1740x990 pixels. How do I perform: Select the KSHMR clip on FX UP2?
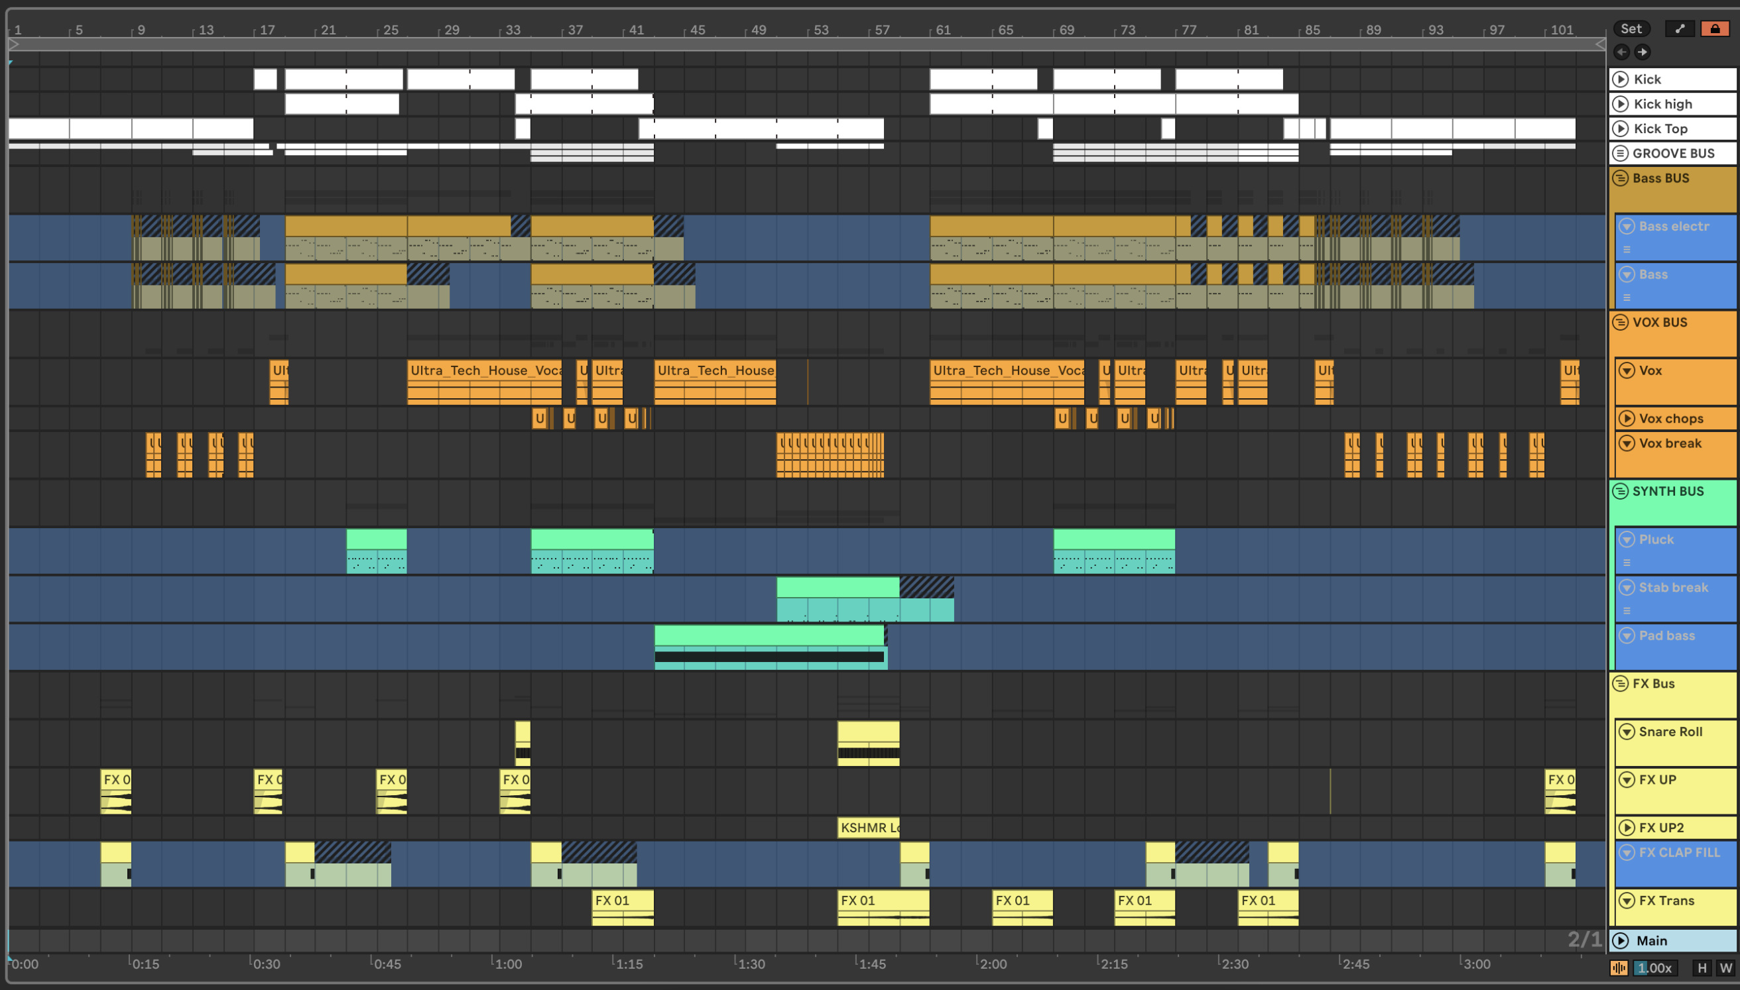(869, 828)
